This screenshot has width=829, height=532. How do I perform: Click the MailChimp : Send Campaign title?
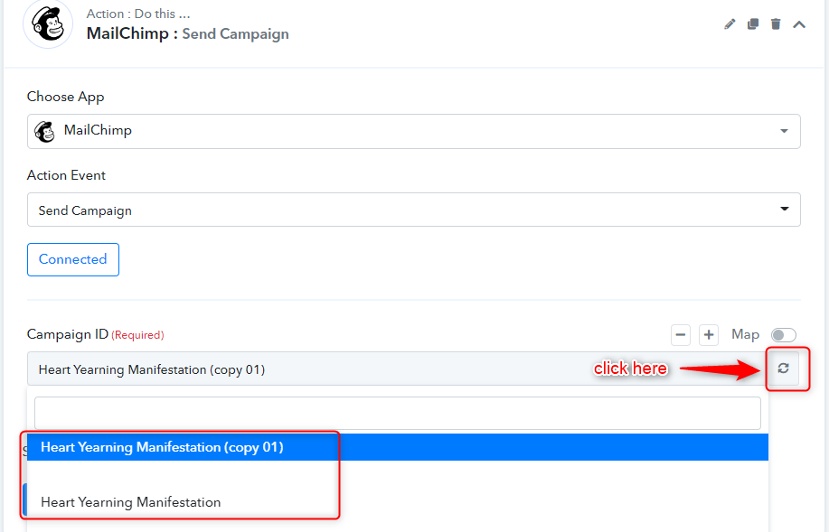click(x=188, y=33)
